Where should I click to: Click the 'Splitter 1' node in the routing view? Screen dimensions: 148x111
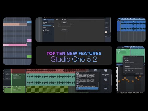point(64,22)
